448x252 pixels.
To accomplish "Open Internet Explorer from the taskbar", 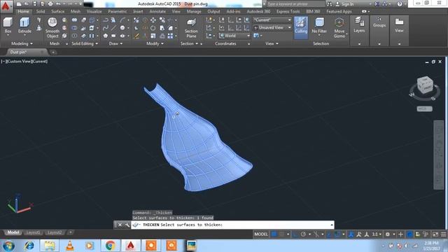I will coord(29,246).
